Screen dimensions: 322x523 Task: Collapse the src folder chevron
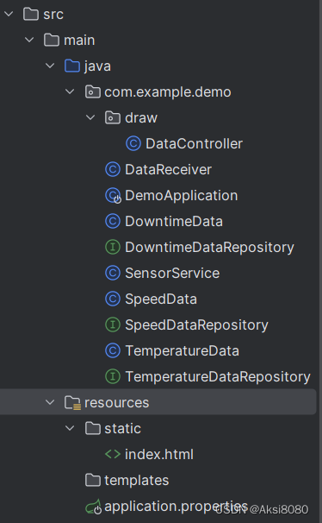9,14
